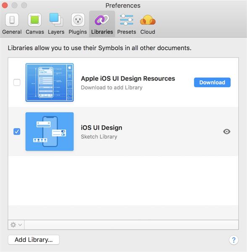Click the chevron beside the gear icon

click(20, 225)
